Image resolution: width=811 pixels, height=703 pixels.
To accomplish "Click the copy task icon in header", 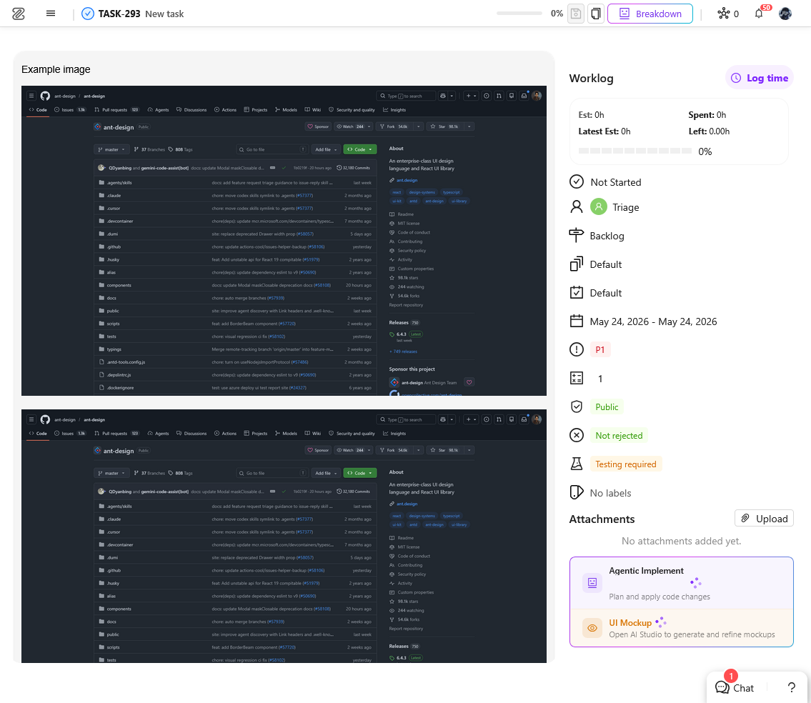I will (x=596, y=14).
